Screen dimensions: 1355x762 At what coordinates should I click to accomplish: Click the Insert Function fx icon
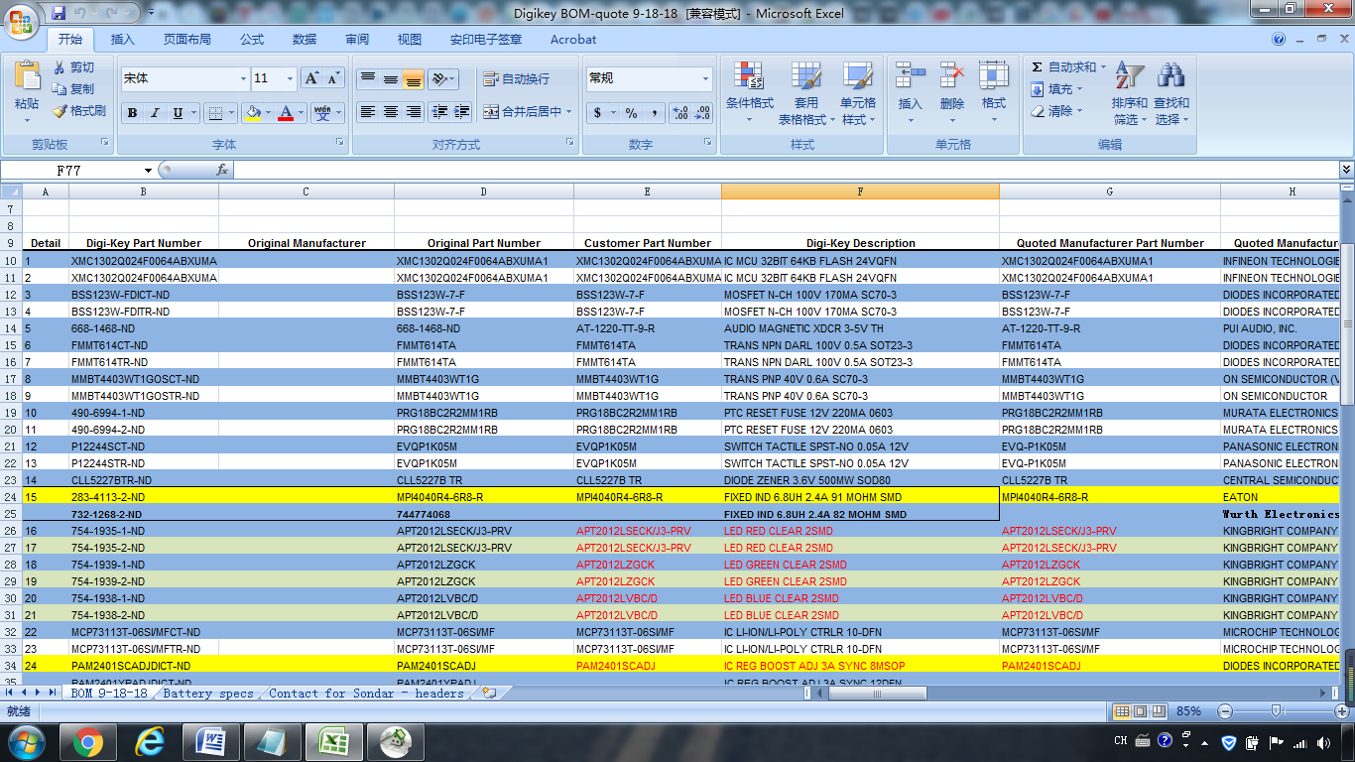point(222,170)
